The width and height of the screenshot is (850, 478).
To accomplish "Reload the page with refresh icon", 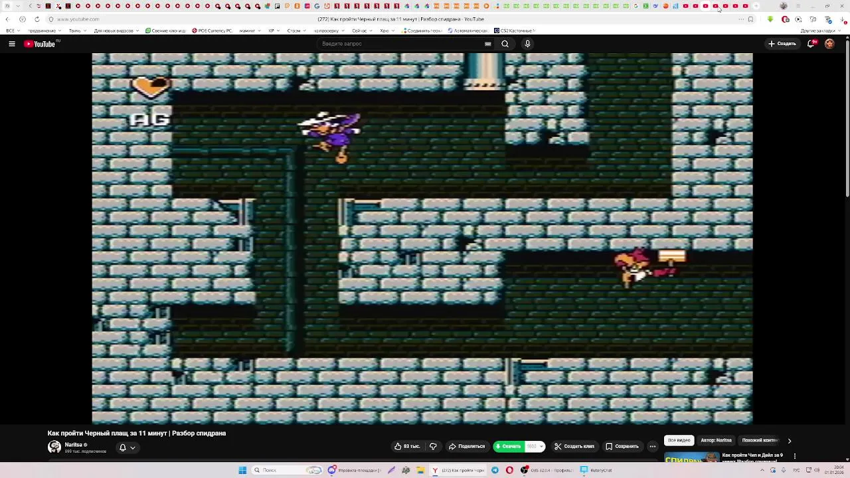I will pyautogui.click(x=37, y=19).
